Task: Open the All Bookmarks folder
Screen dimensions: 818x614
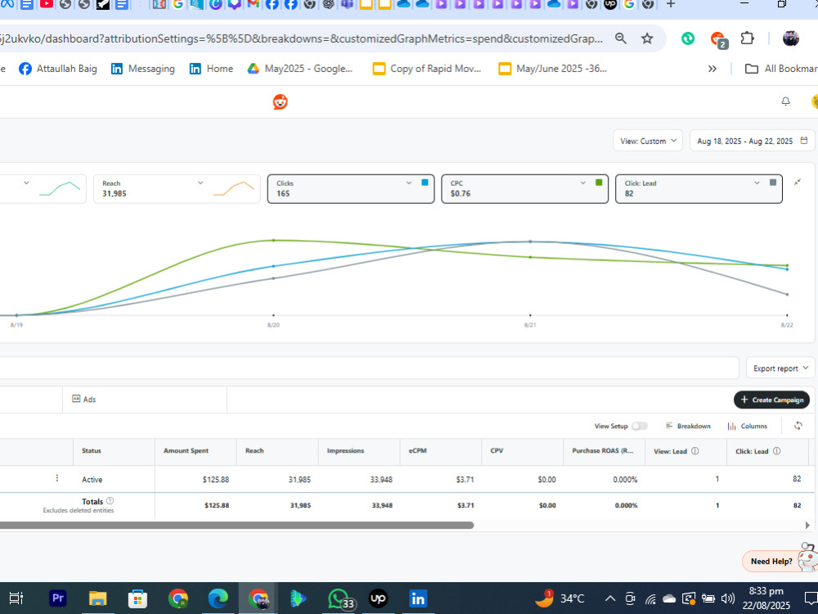Action: 781,69
